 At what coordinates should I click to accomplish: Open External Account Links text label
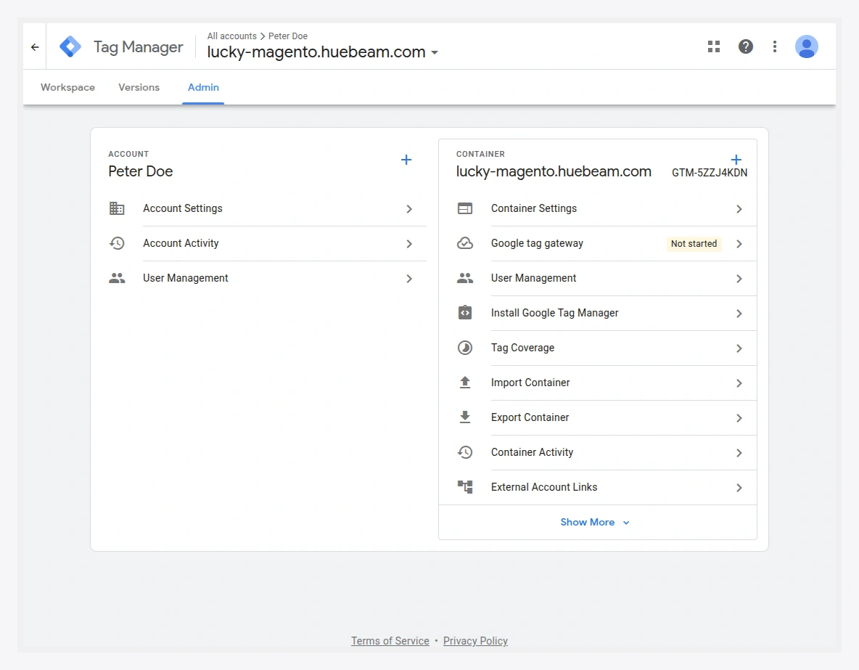click(544, 487)
